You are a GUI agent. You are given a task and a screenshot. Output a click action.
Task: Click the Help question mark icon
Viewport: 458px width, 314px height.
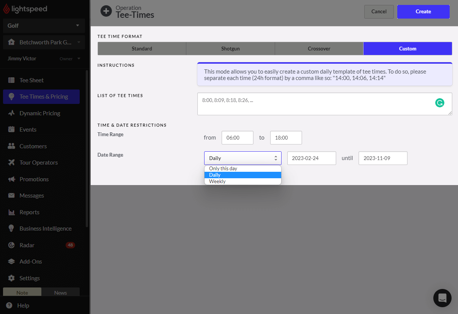pyautogui.click(x=9, y=305)
